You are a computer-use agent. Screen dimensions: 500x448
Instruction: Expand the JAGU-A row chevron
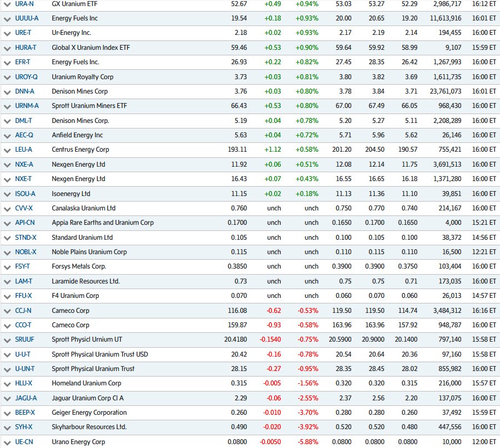point(7,399)
